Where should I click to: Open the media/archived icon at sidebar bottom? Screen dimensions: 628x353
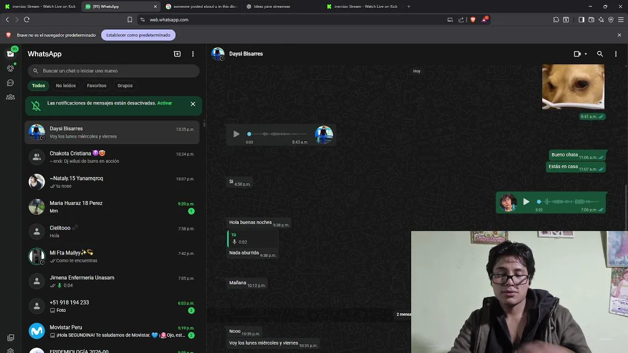coord(10,338)
